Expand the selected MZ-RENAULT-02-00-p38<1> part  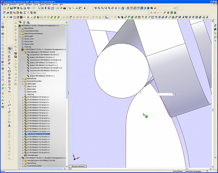[23, 134]
